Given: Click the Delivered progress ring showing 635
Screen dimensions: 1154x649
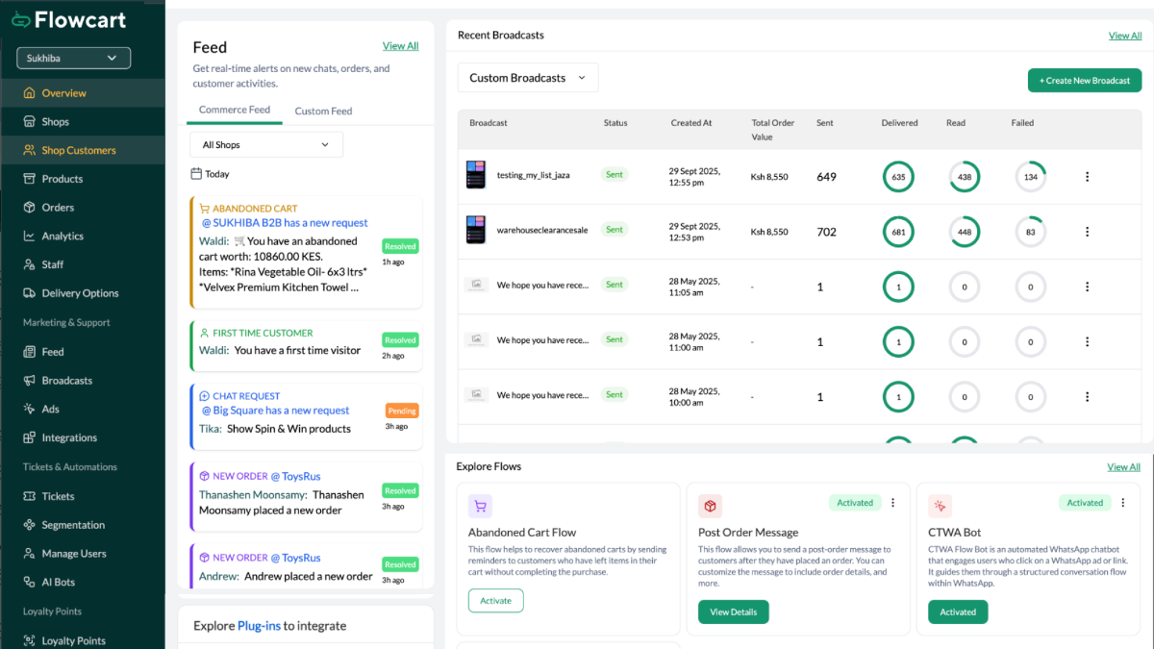Looking at the screenshot, I should pyautogui.click(x=898, y=177).
